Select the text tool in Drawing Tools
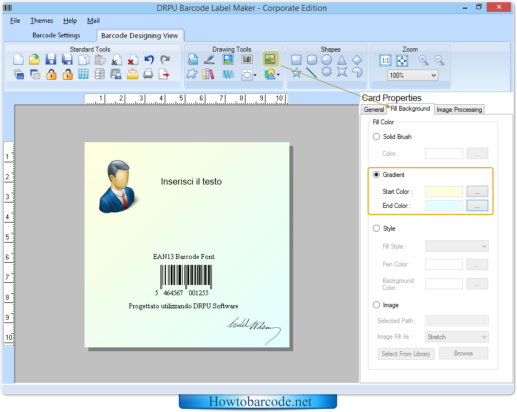The height and width of the screenshot is (412, 517). (192, 60)
